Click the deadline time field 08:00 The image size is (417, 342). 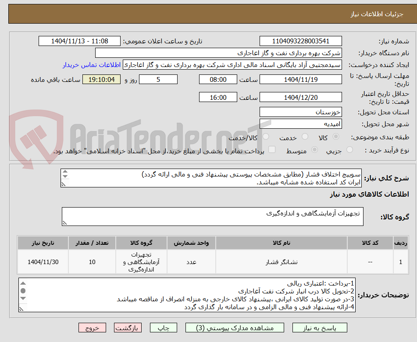(218, 79)
